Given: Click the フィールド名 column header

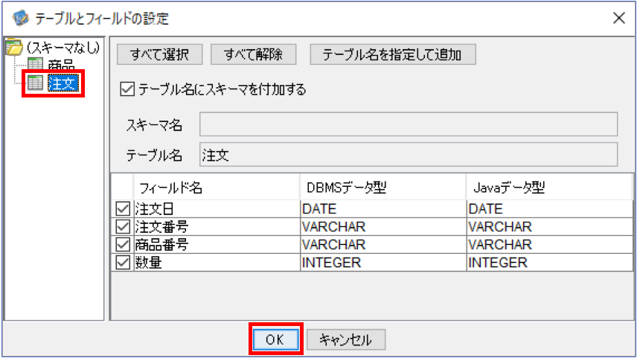Looking at the screenshot, I should [216, 188].
